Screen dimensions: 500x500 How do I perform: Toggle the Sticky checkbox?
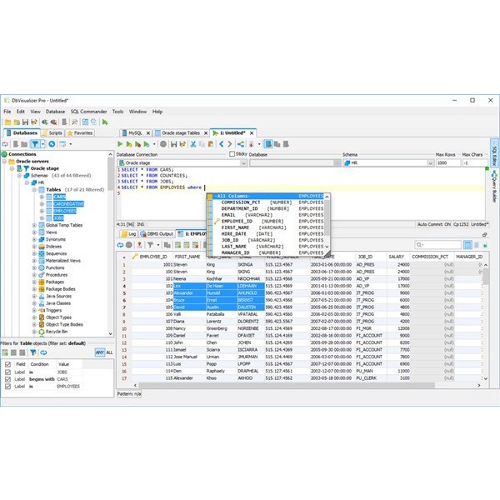click(x=232, y=153)
